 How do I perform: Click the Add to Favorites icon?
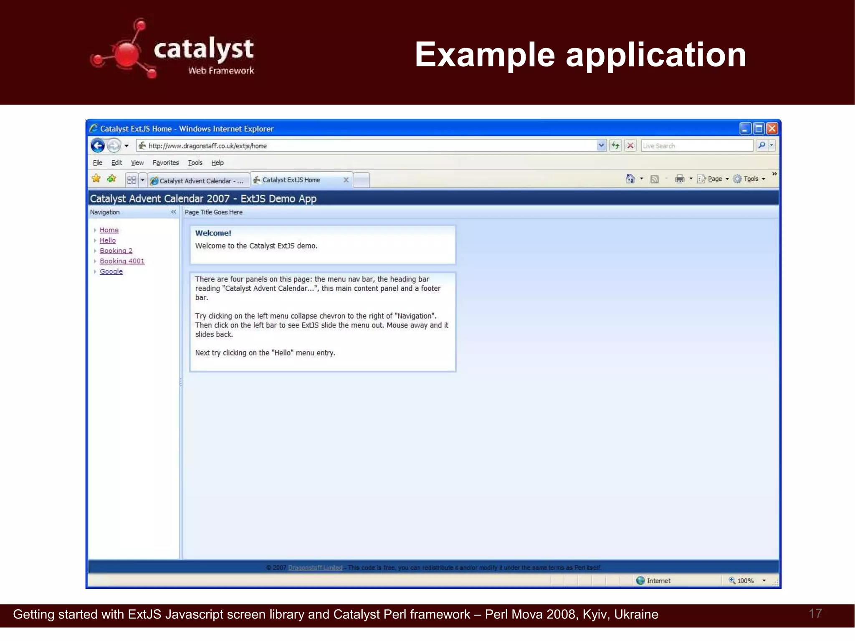pyautogui.click(x=111, y=179)
